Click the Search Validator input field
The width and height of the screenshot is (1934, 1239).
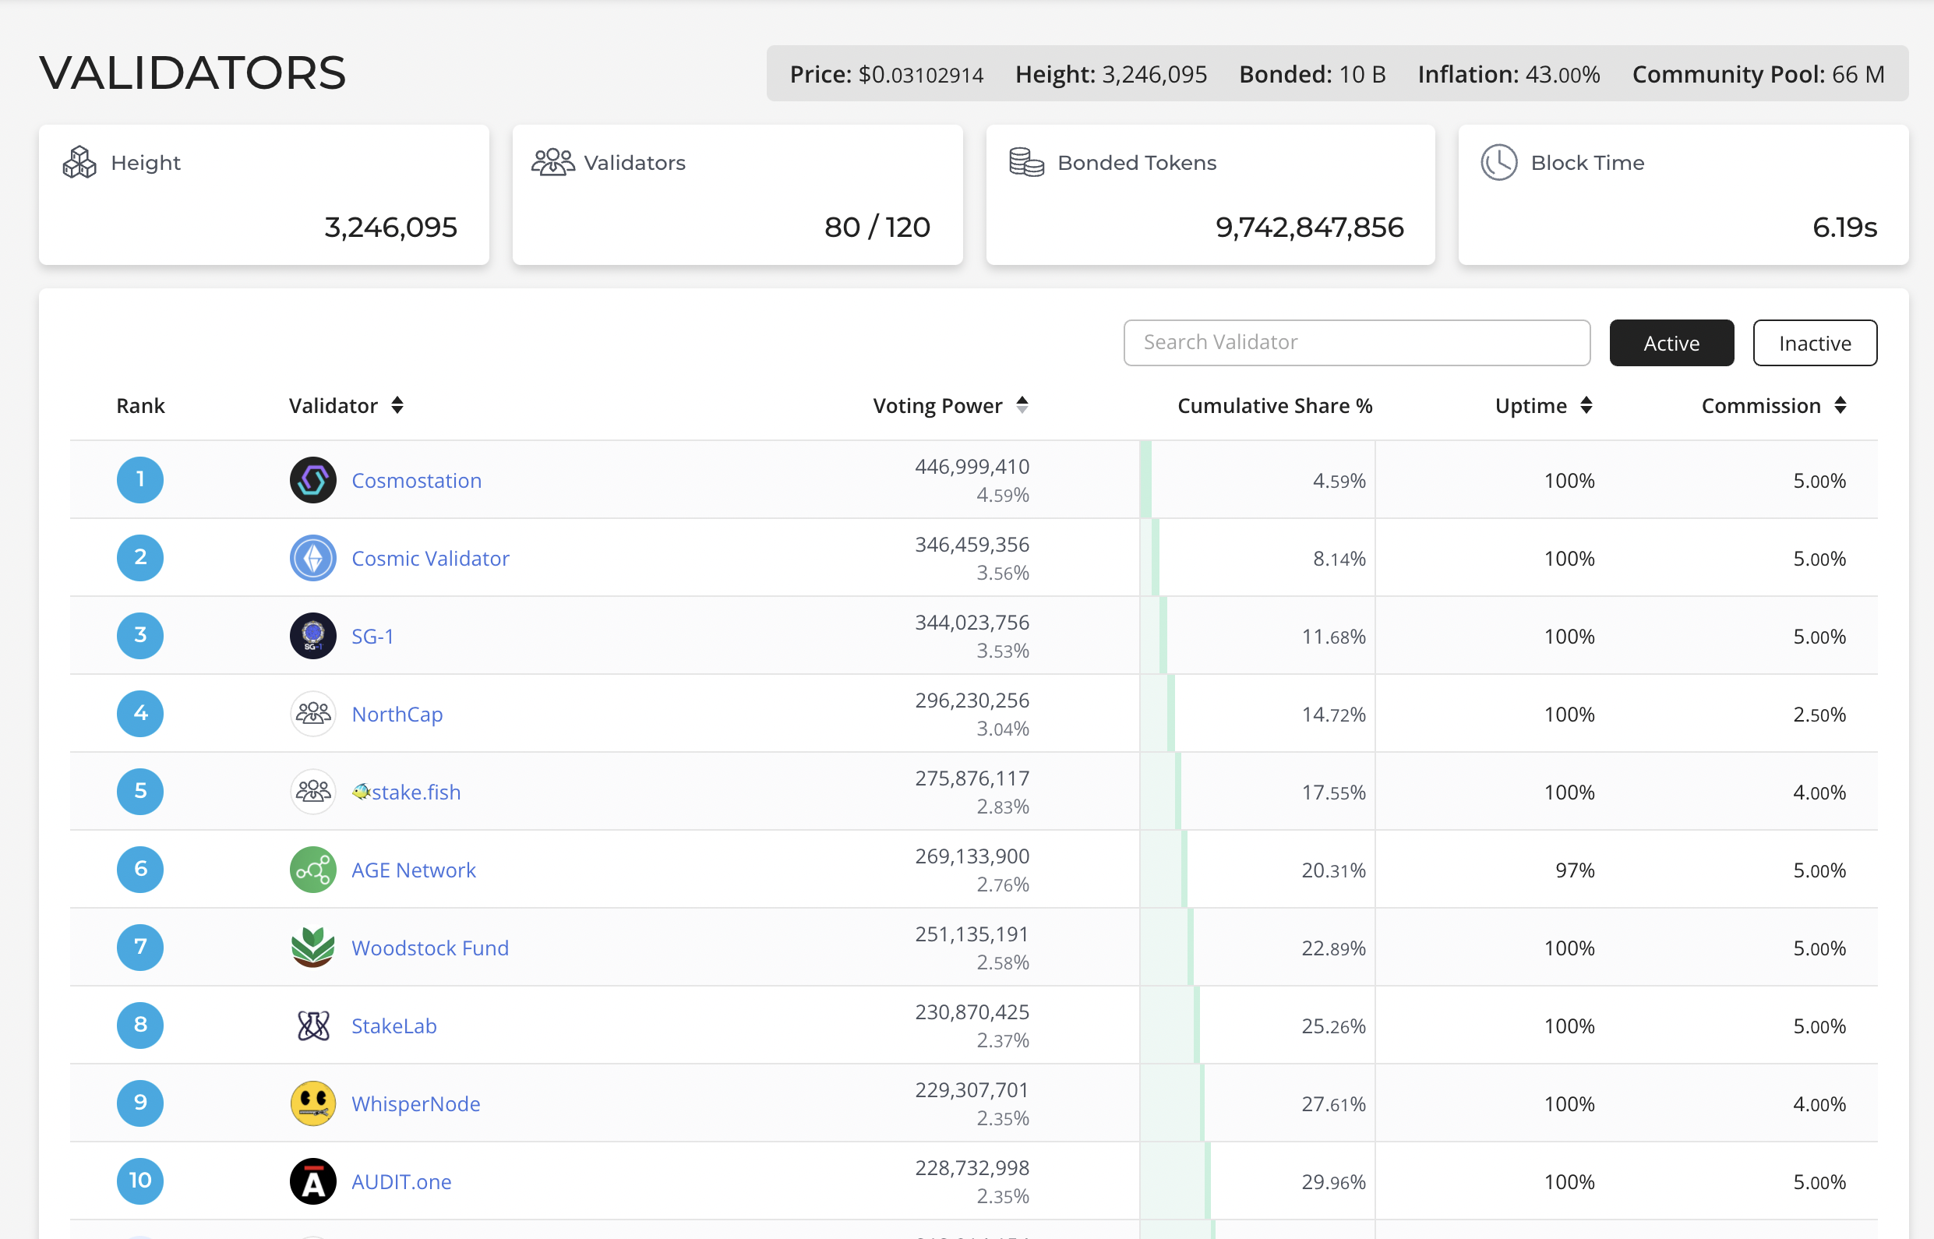pos(1357,343)
